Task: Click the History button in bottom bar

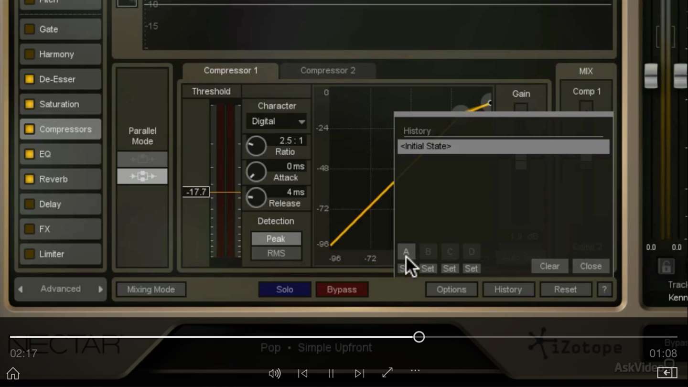Action: [508, 290]
